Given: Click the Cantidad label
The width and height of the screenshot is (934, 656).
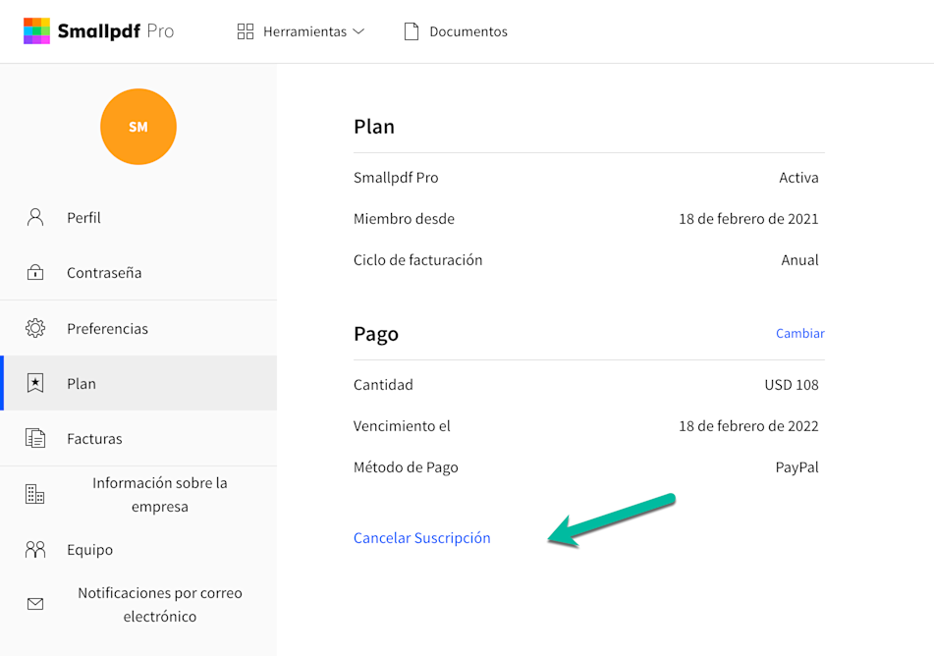Looking at the screenshot, I should pyautogui.click(x=383, y=384).
